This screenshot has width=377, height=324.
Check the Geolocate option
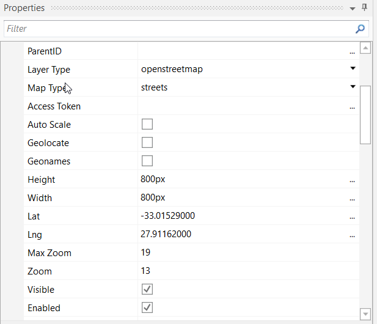click(147, 143)
